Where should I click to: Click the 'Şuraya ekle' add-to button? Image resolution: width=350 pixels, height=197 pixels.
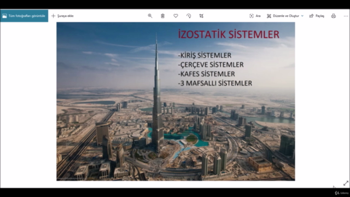pyautogui.click(x=63, y=16)
